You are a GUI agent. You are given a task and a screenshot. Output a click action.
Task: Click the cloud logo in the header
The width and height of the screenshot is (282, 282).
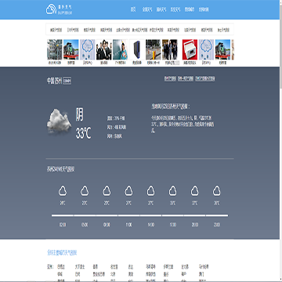[51, 9]
